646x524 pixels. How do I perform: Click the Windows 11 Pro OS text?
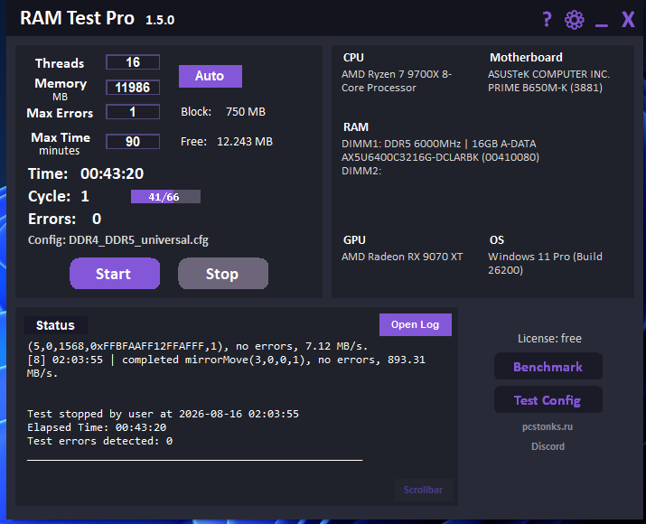[545, 263]
